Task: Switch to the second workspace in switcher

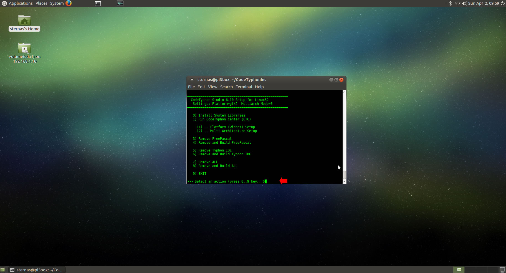Action: click(x=470, y=270)
